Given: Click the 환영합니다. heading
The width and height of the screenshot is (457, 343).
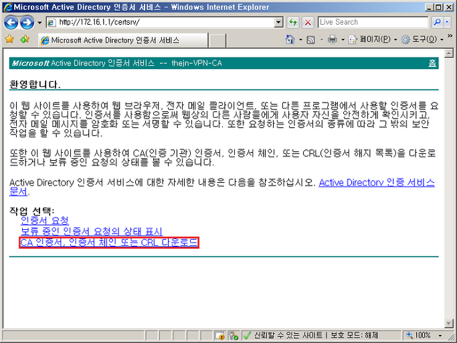Looking at the screenshot, I should click(x=35, y=84).
